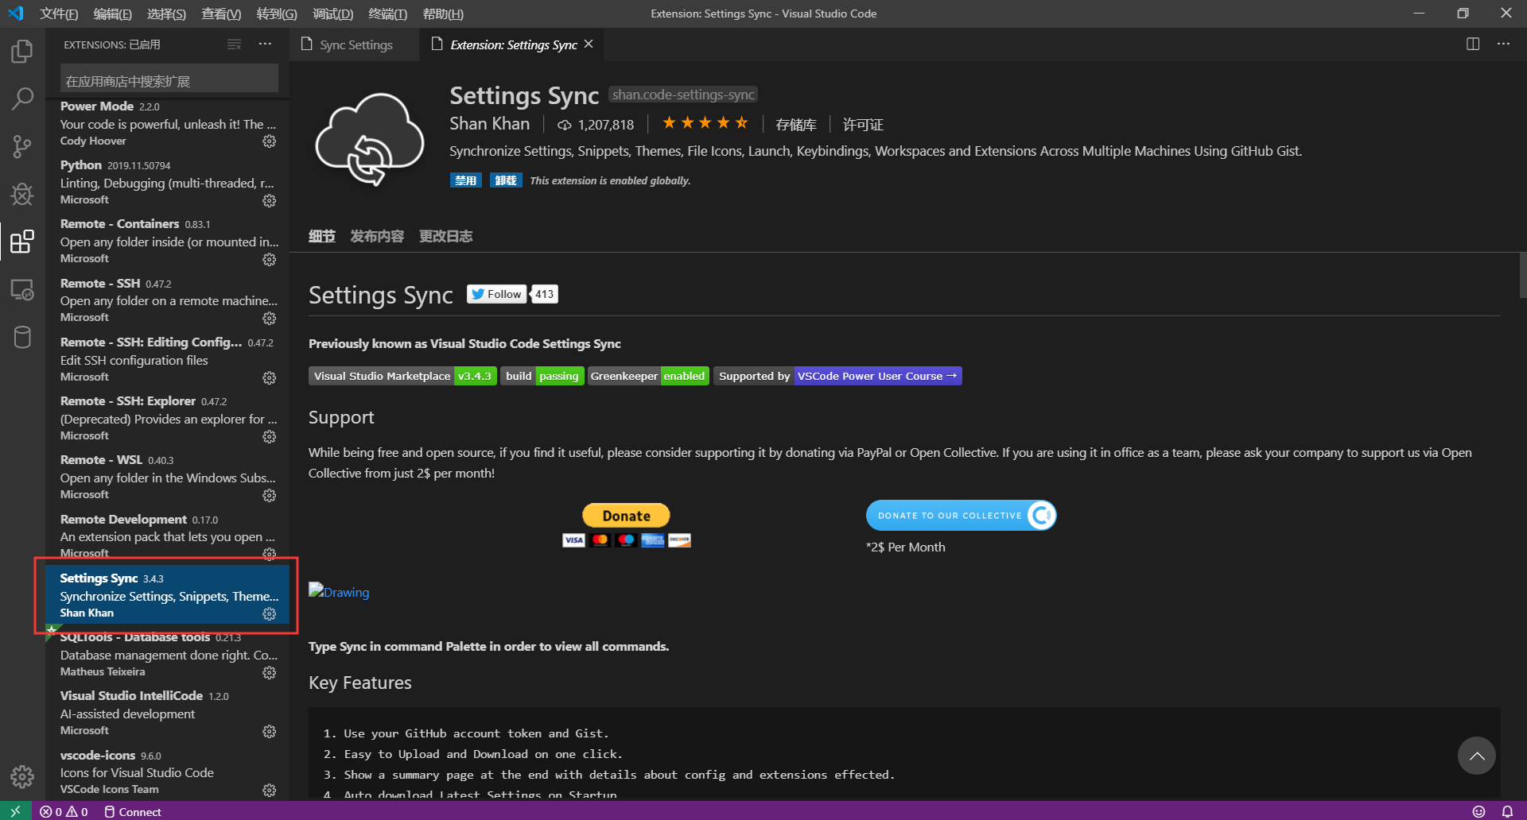This screenshot has height=820, width=1527.
Task: Open the SQLTools database icon
Action: [22, 337]
